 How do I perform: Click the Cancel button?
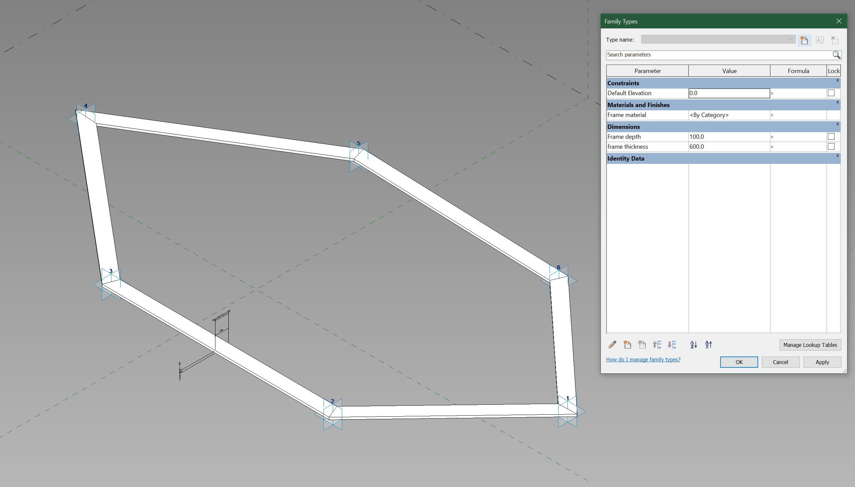point(780,362)
